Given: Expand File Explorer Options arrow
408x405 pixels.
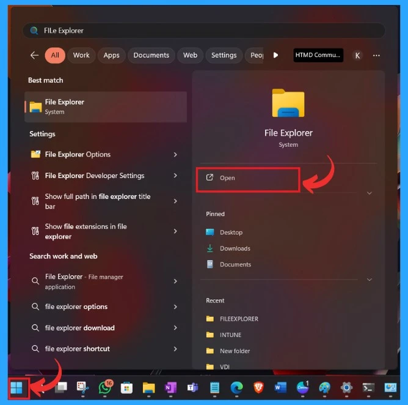Looking at the screenshot, I should click(175, 155).
